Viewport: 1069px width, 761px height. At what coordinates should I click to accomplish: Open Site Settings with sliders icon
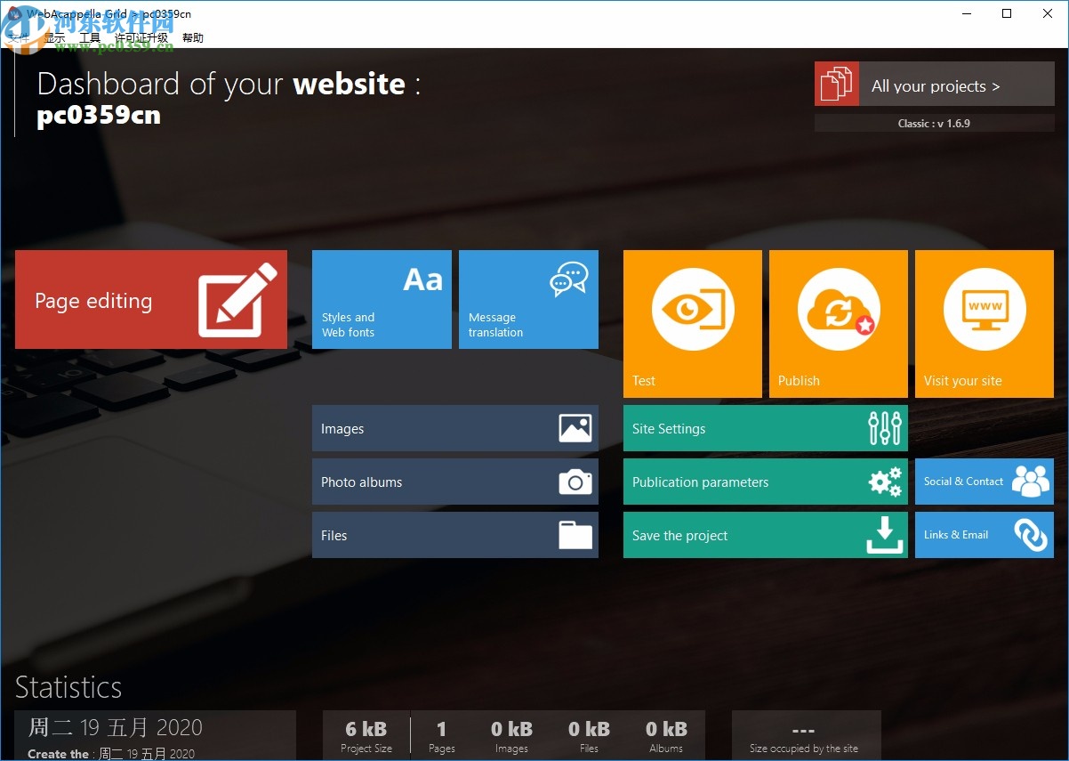pos(766,428)
